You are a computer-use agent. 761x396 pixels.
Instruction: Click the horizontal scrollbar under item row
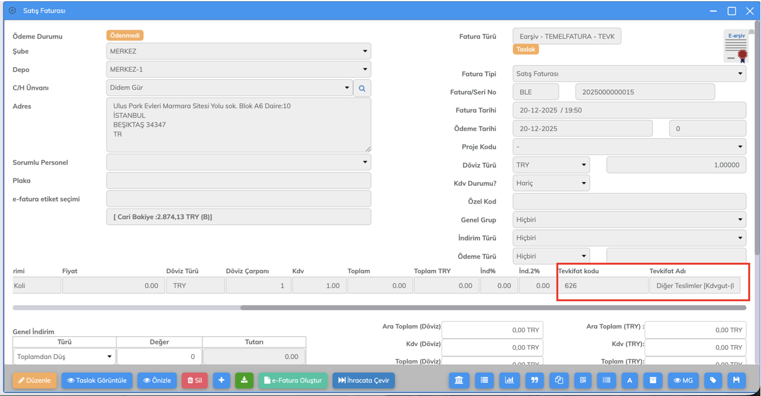coord(492,307)
